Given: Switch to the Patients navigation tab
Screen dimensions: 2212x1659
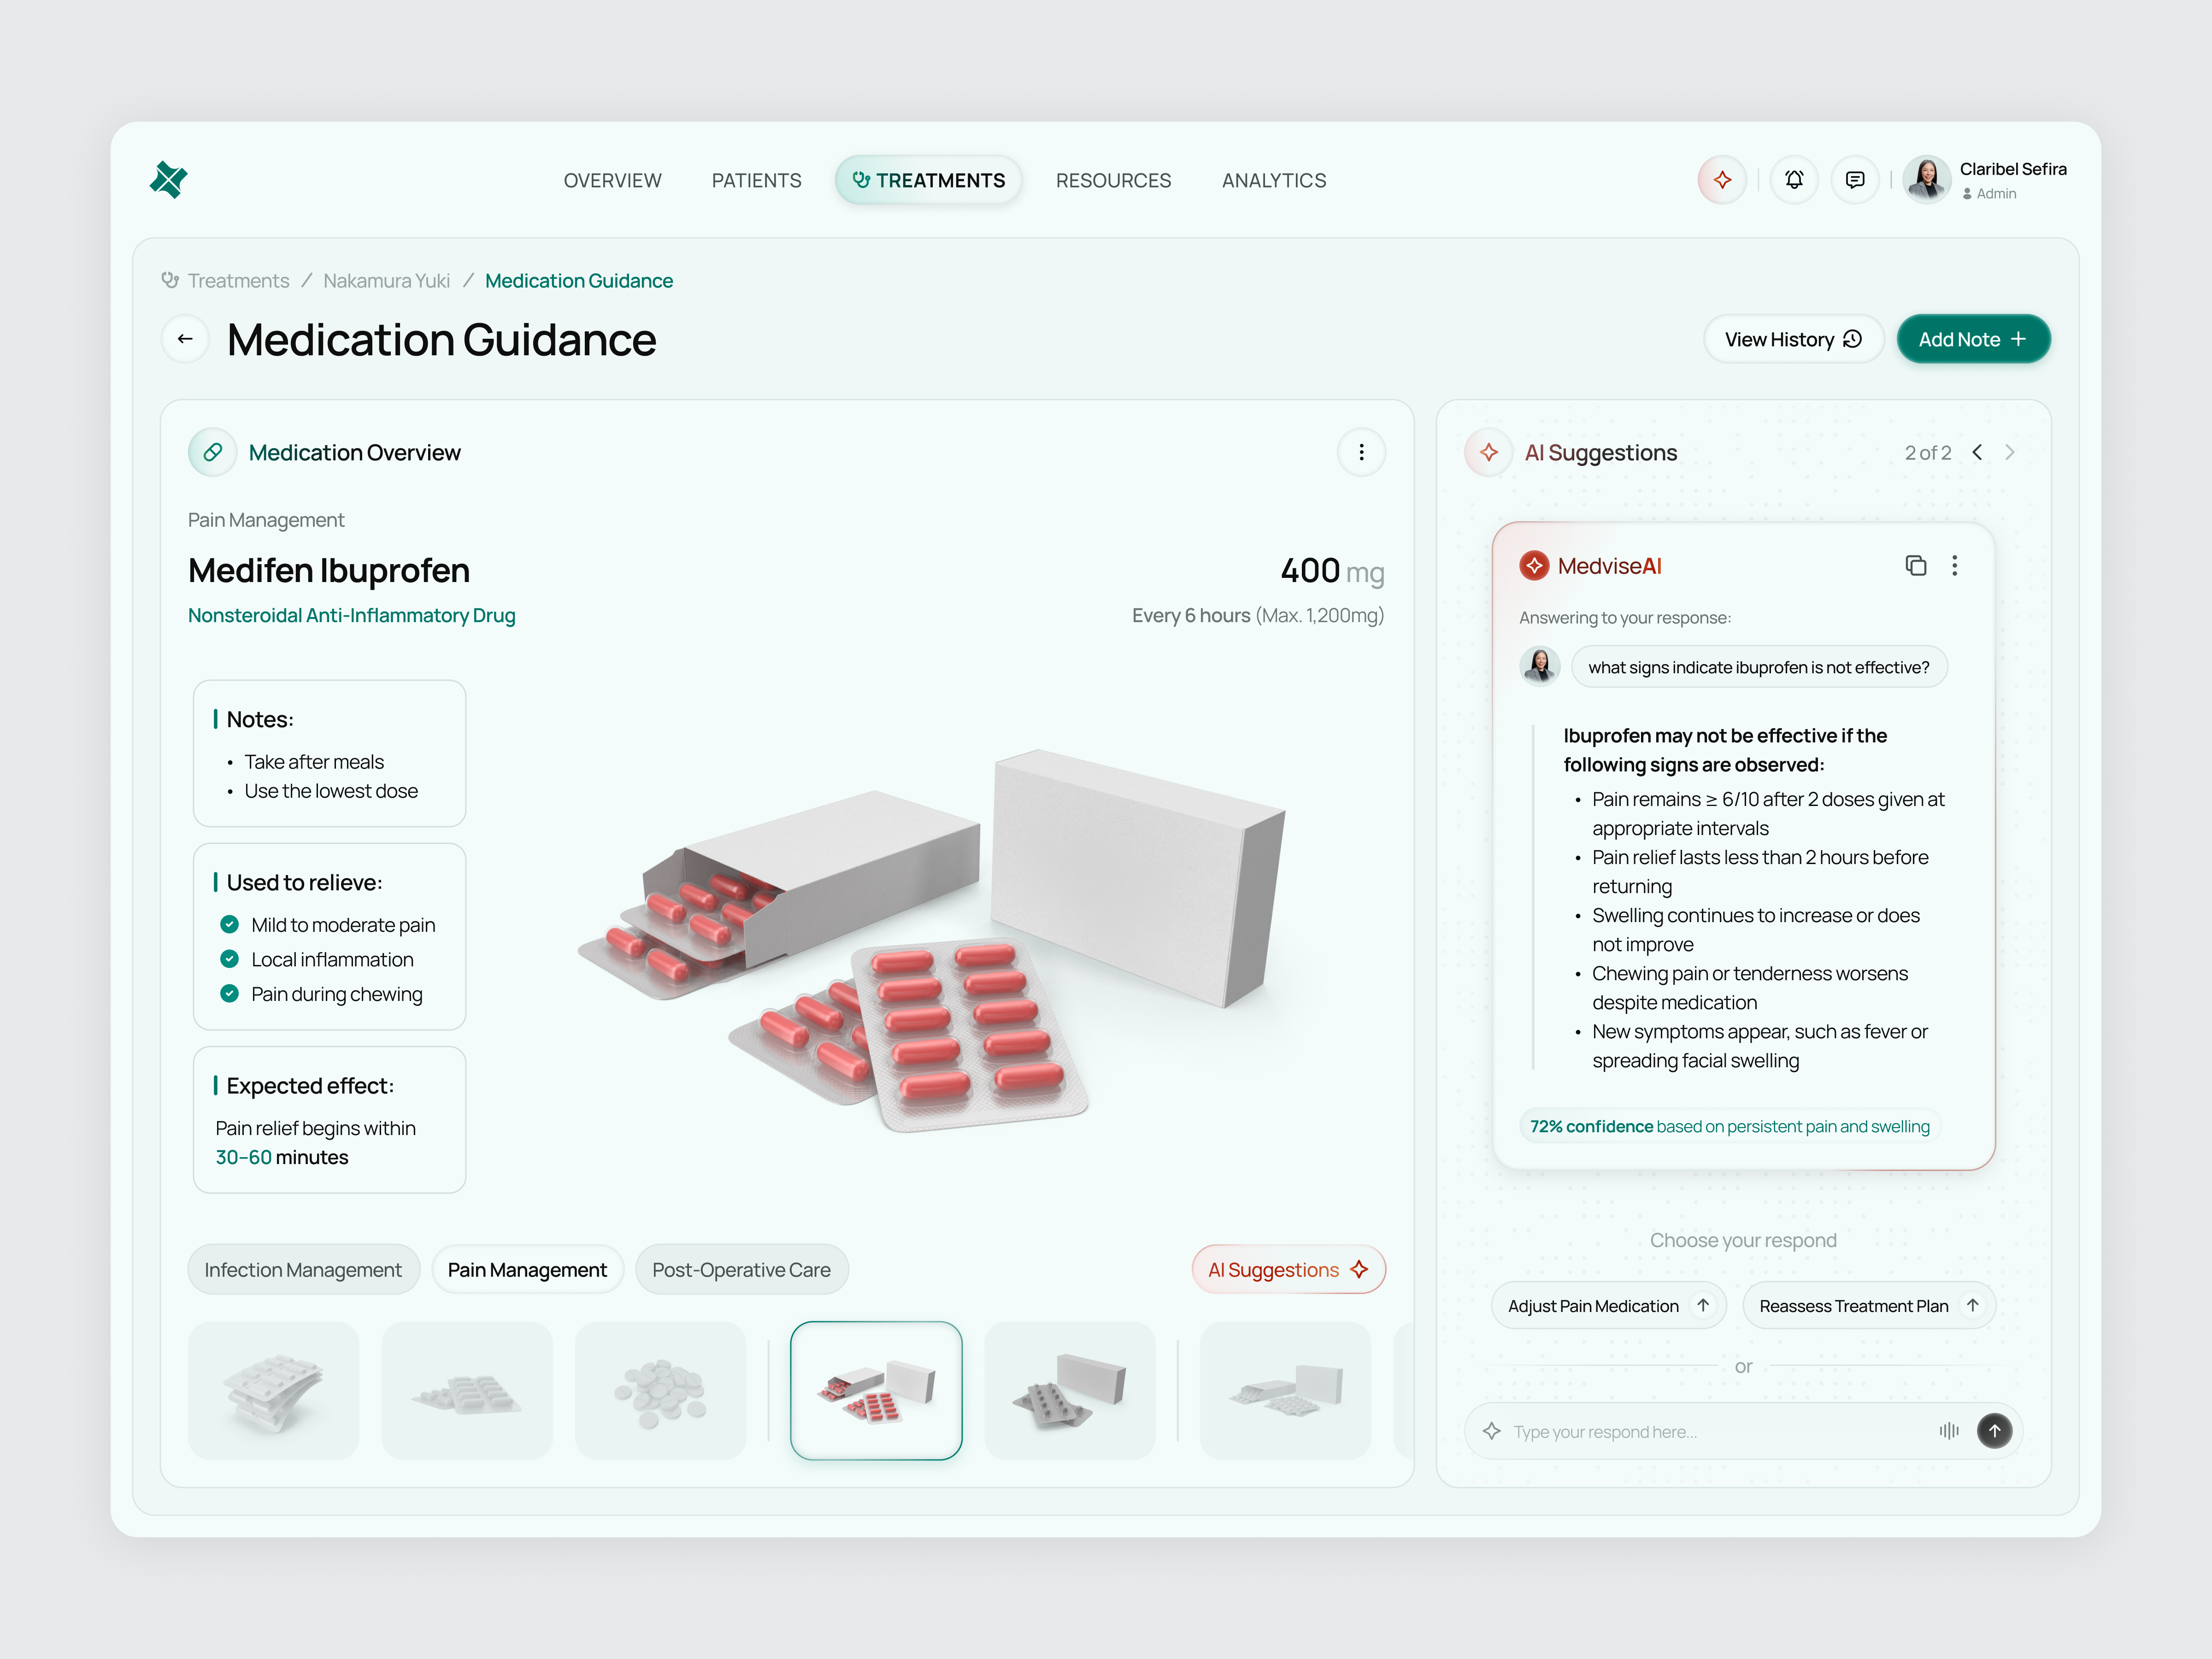Looking at the screenshot, I should (756, 180).
